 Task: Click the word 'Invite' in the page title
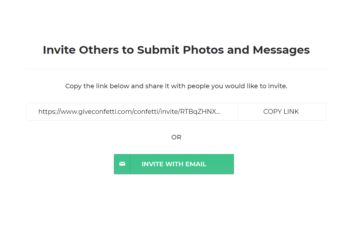click(59, 50)
